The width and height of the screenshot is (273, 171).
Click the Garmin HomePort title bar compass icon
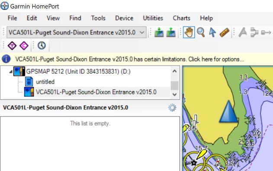pos(4,6)
